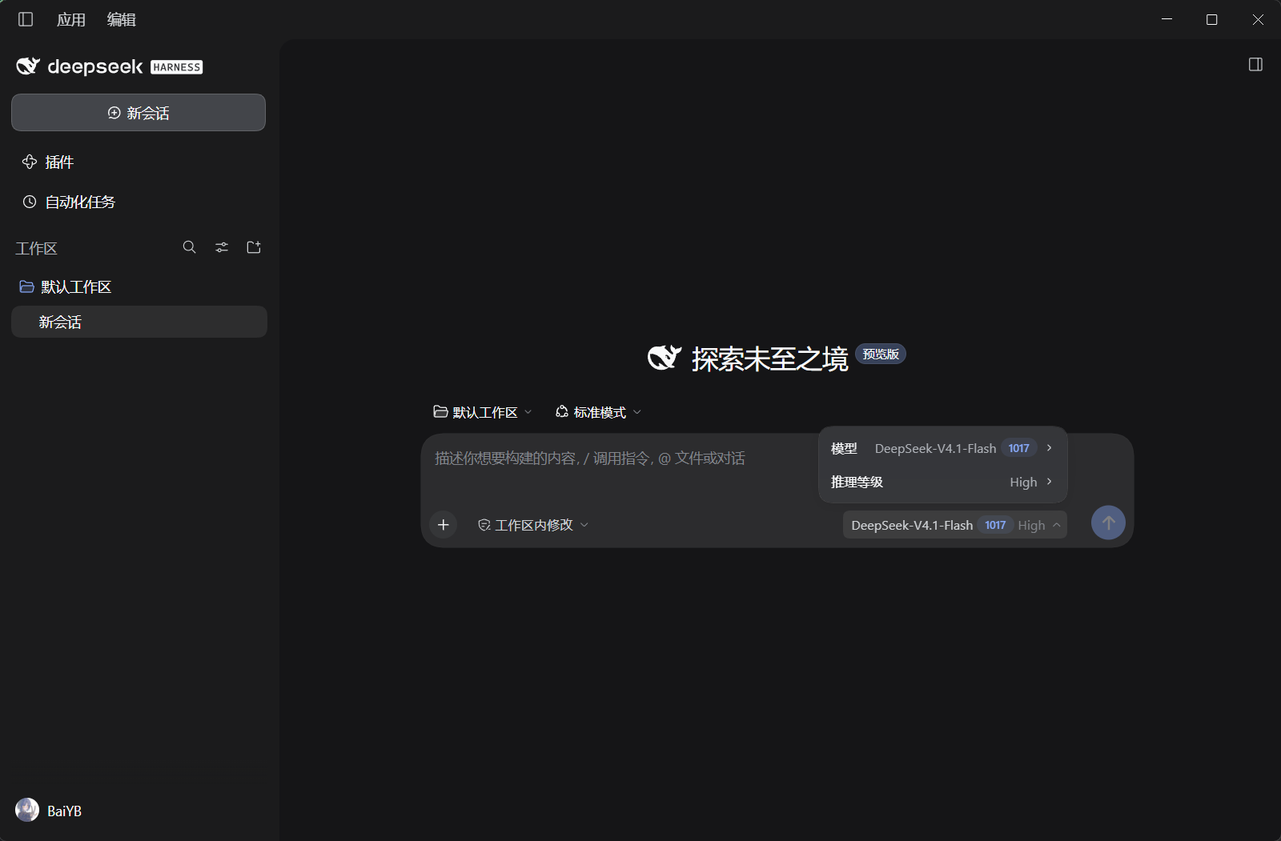Screen dimensions: 1281x841
Task: Open the 默认工作区 workspace dropdown above input
Action: (x=482, y=412)
